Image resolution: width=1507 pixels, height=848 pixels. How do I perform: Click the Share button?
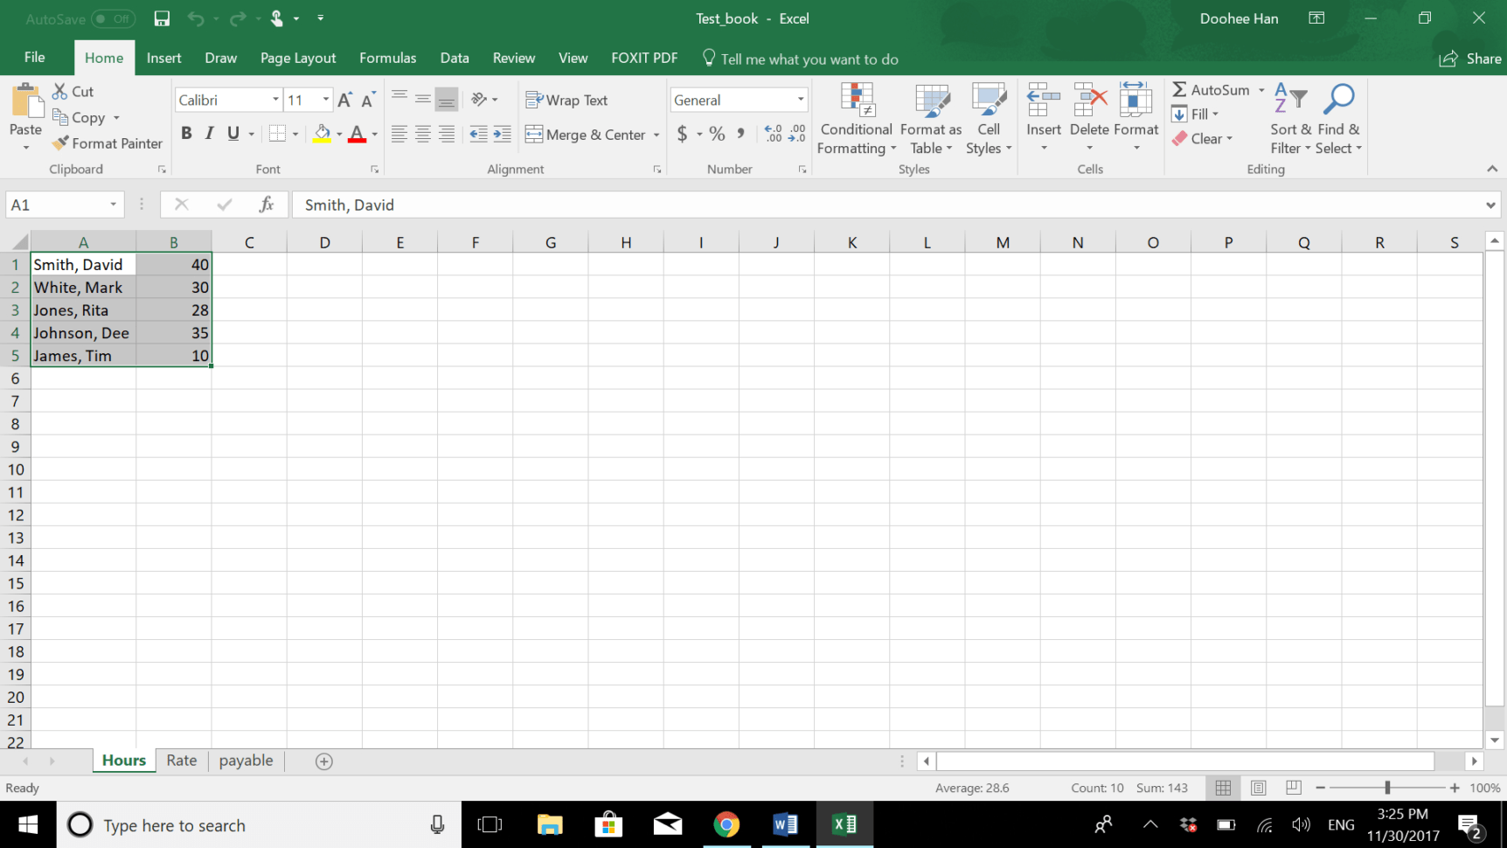click(1469, 58)
